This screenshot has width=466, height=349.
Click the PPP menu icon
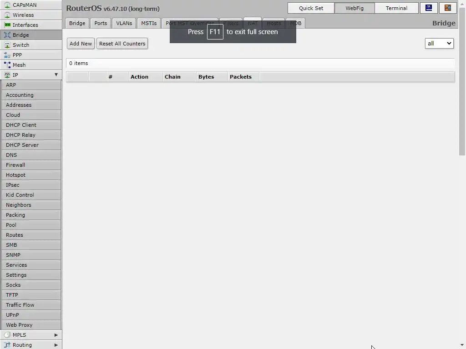[7, 55]
